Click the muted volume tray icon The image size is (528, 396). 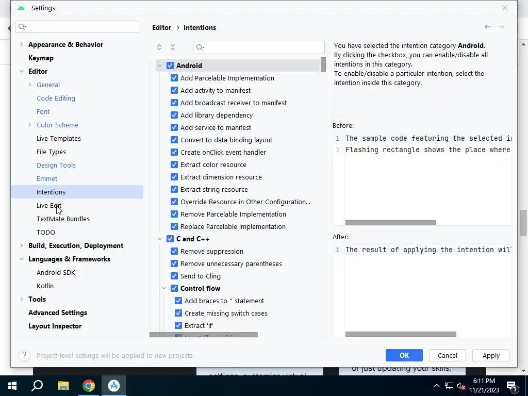tap(461, 386)
